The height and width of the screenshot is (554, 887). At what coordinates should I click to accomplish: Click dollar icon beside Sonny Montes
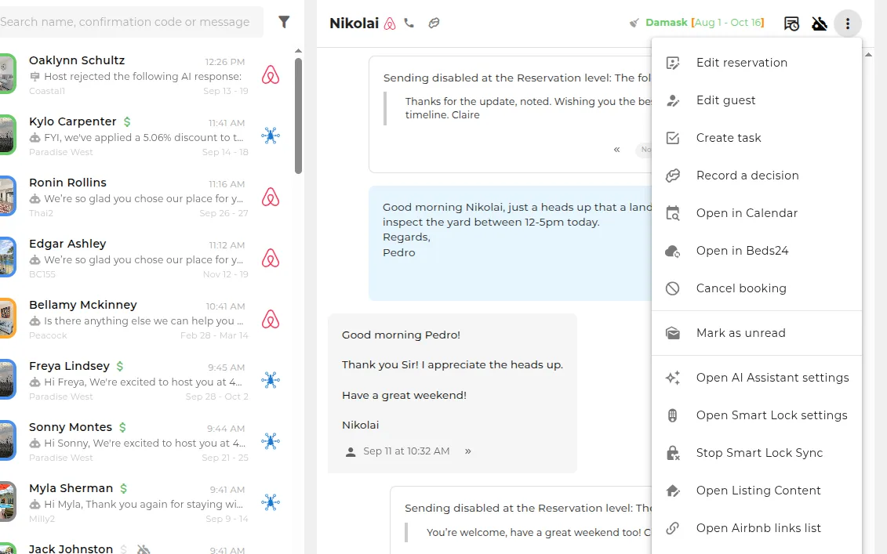click(x=123, y=427)
